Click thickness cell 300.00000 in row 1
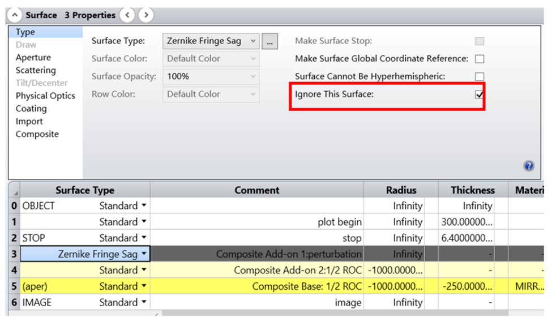The image size is (552, 322). pyautogui.click(x=467, y=222)
